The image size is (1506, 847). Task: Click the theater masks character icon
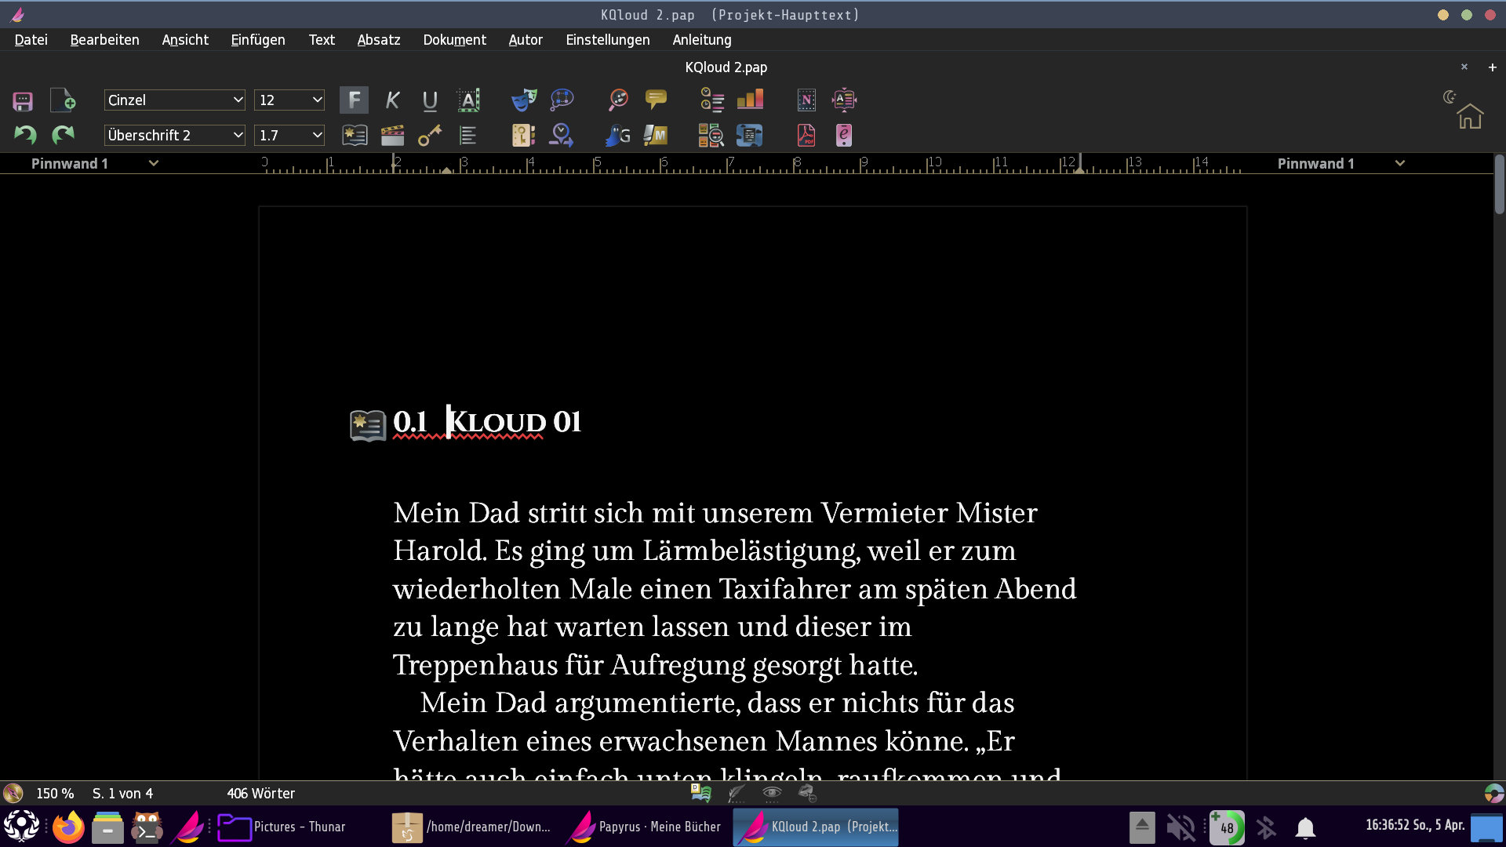[524, 100]
